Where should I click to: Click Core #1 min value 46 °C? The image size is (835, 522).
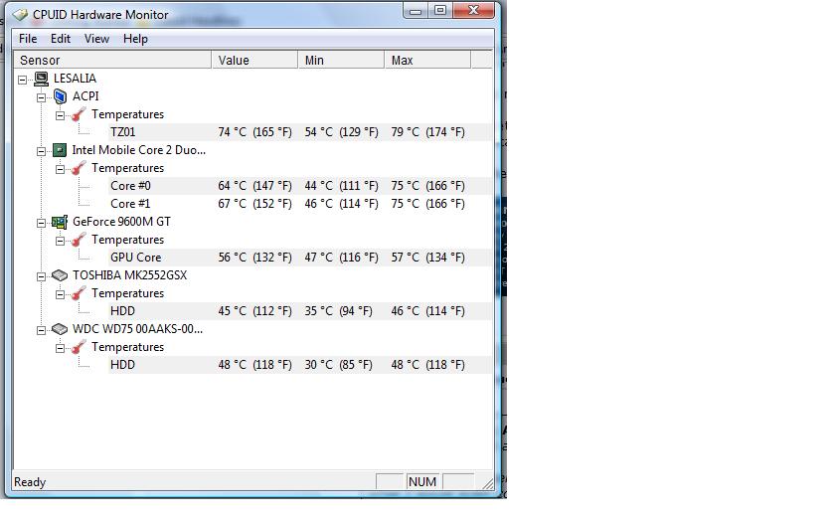pyautogui.click(x=341, y=204)
